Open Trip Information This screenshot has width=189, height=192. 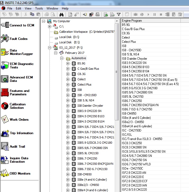tap(17, 133)
